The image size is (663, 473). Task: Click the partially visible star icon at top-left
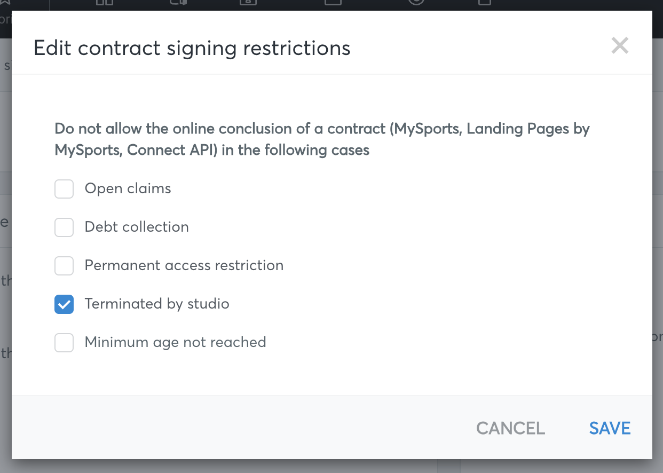(5, 2)
